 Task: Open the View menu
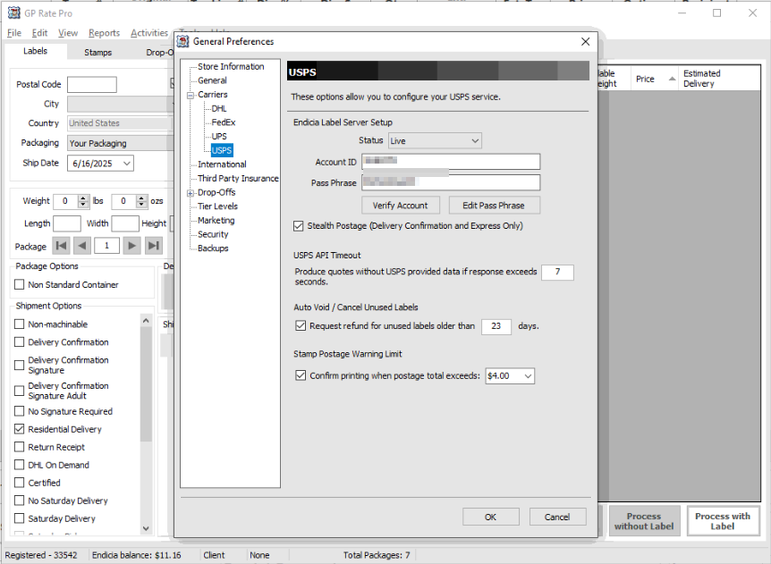pos(68,33)
